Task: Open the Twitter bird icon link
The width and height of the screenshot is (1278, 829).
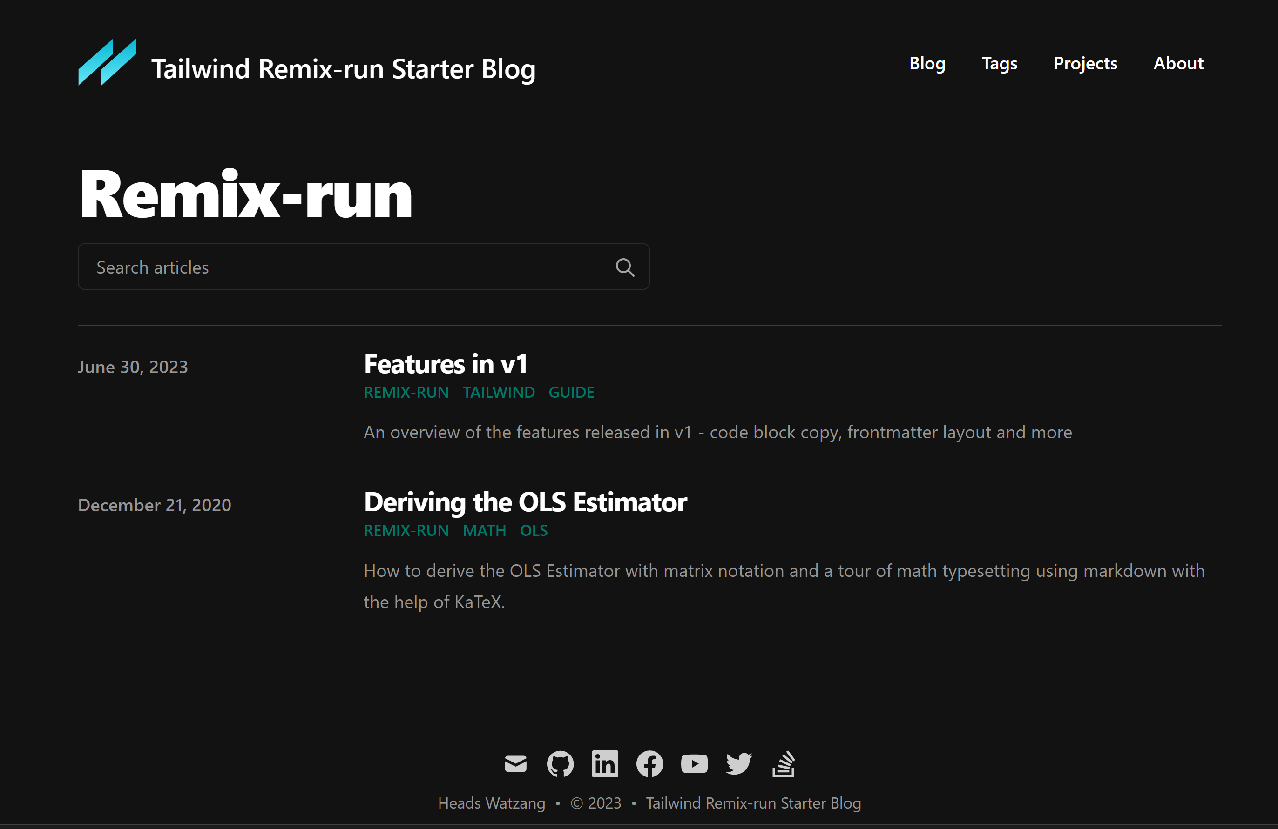Action: pyautogui.click(x=738, y=763)
